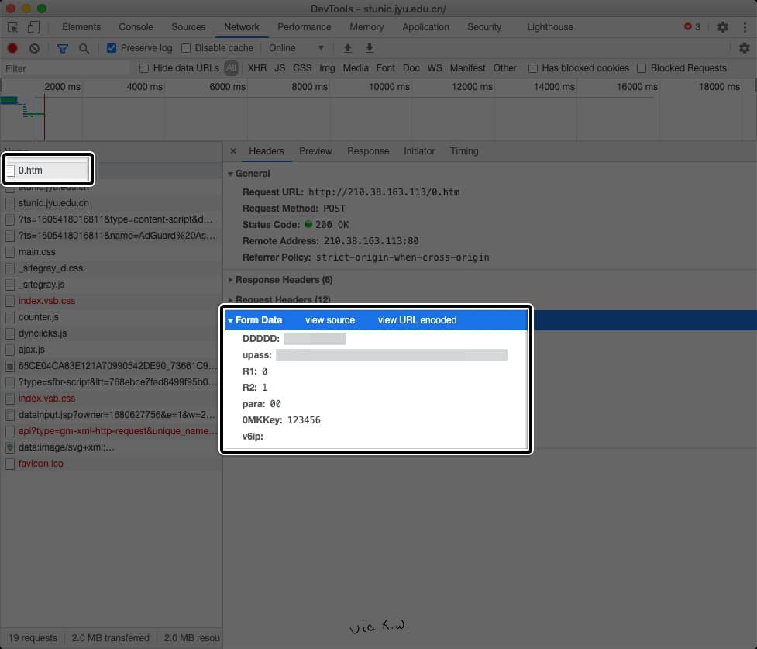Click view source in Form Data
Screen dimensions: 757x649
tap(329, 320)
